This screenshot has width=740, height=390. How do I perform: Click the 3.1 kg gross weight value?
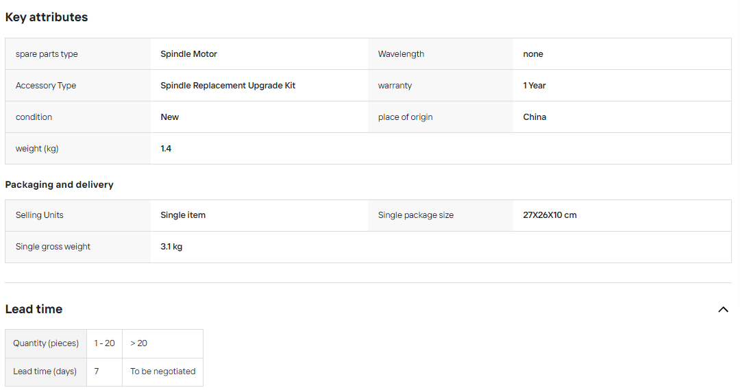pyautogui.click(x=171, y=247)
